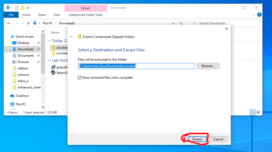Switch to the Share ribbon tab

pyautogui.click(x=42, y=15)
